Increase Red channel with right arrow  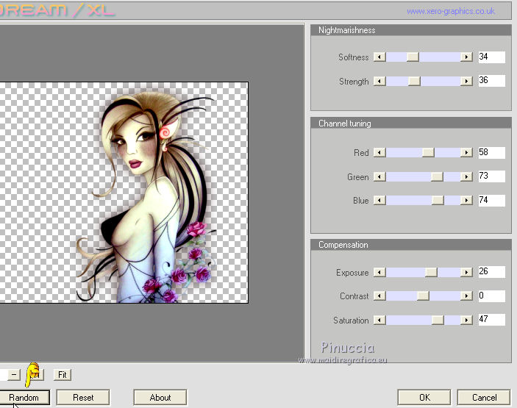click(466, 152)
